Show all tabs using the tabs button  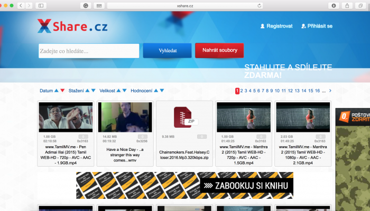pyautogui.click(x=360, y=6)
